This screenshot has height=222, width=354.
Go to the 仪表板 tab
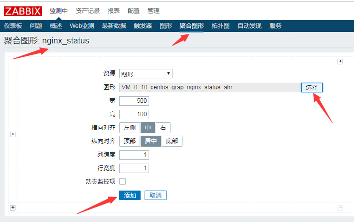pos(13,26)
